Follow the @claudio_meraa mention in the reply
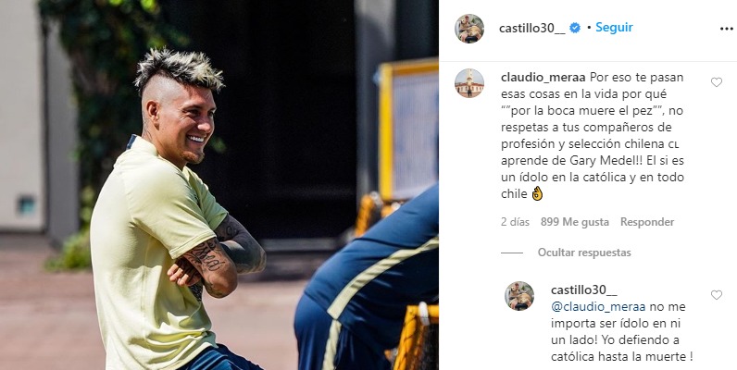 pos(599,307)
